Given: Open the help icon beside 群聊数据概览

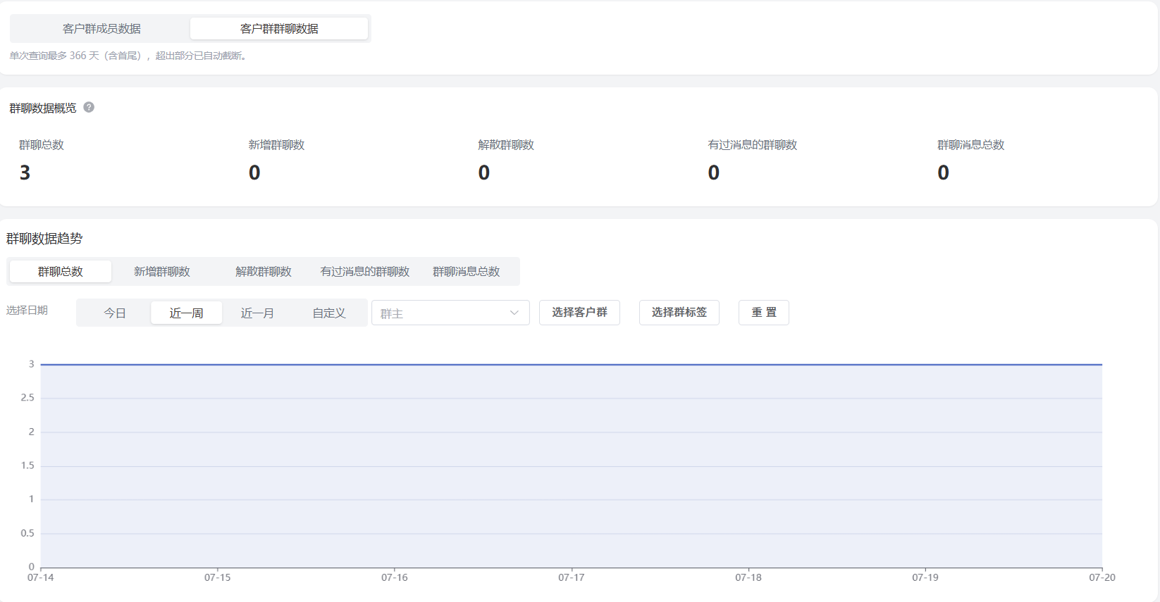Looking at the screenshot, I should (x=89, y=107).
